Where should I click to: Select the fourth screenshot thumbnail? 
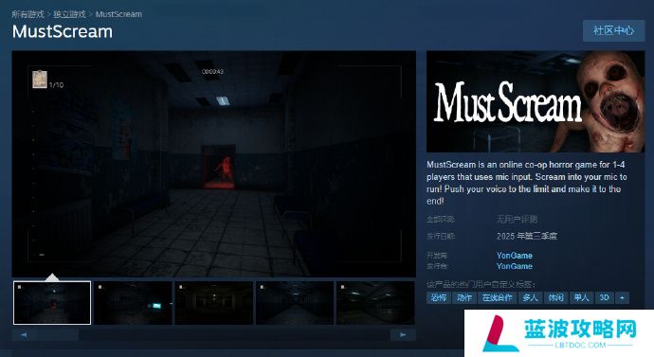[x=295, y=303]
